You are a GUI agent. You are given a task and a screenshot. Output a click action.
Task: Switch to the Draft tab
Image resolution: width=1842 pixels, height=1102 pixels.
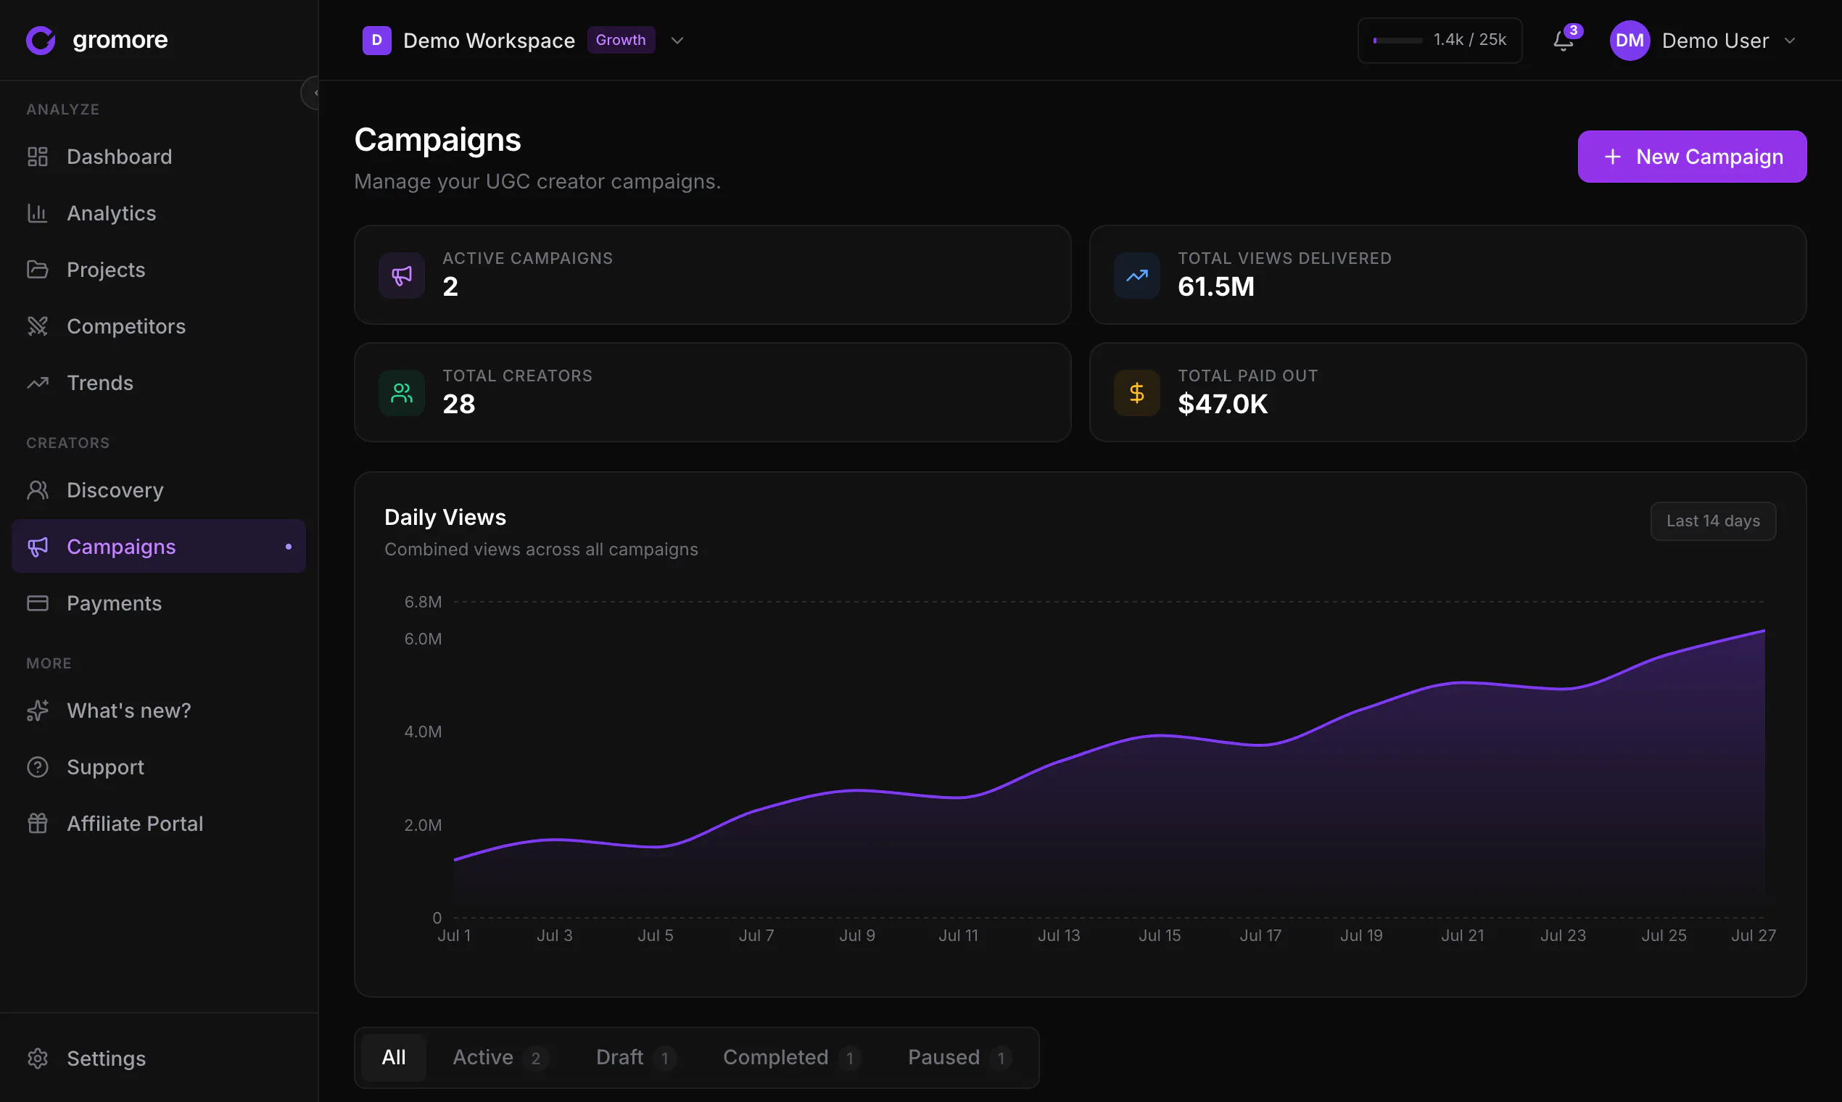tap(636, 1058)
